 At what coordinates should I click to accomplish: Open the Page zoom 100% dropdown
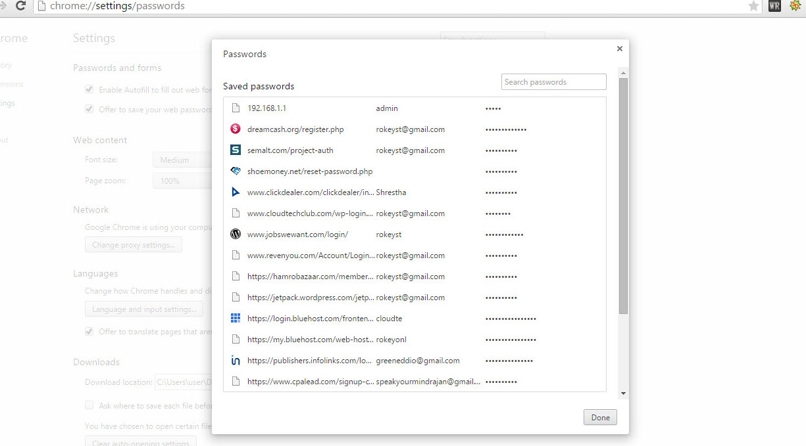182,181
